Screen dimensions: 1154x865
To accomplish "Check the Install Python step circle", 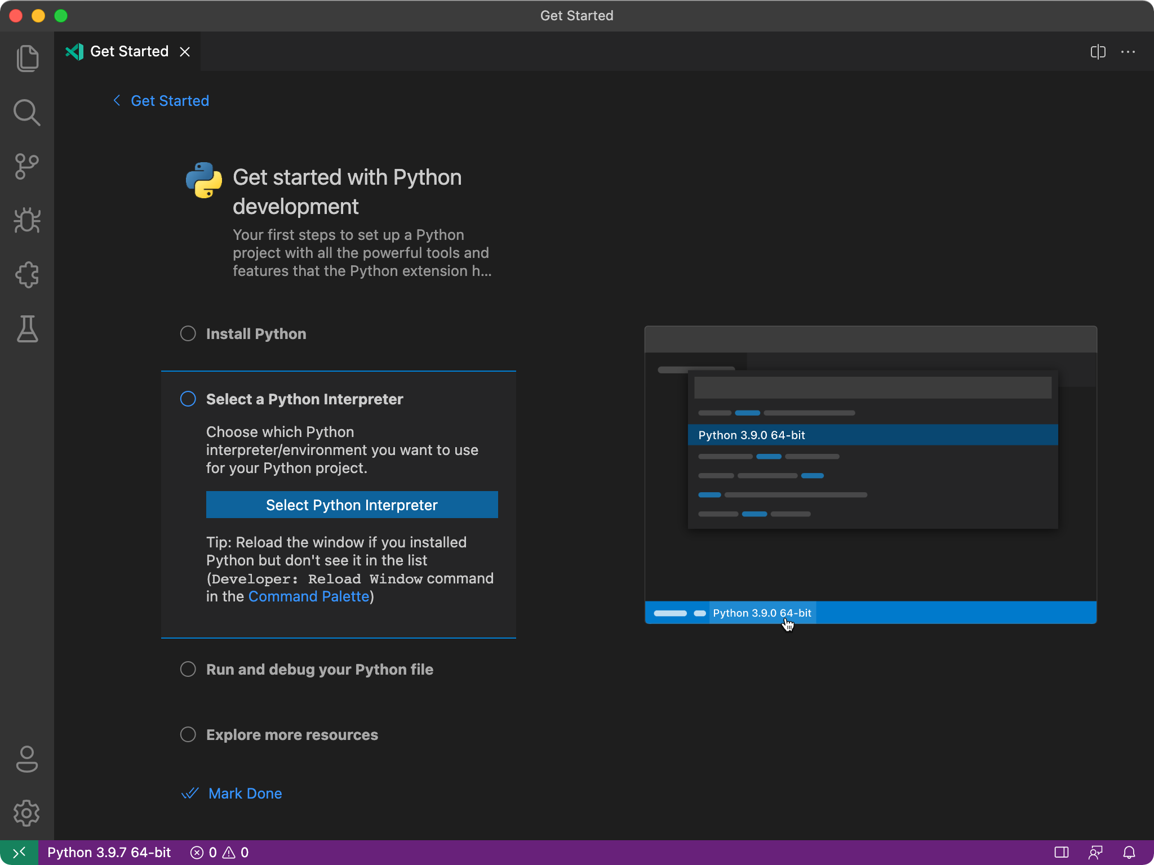I will pos(188,333).
